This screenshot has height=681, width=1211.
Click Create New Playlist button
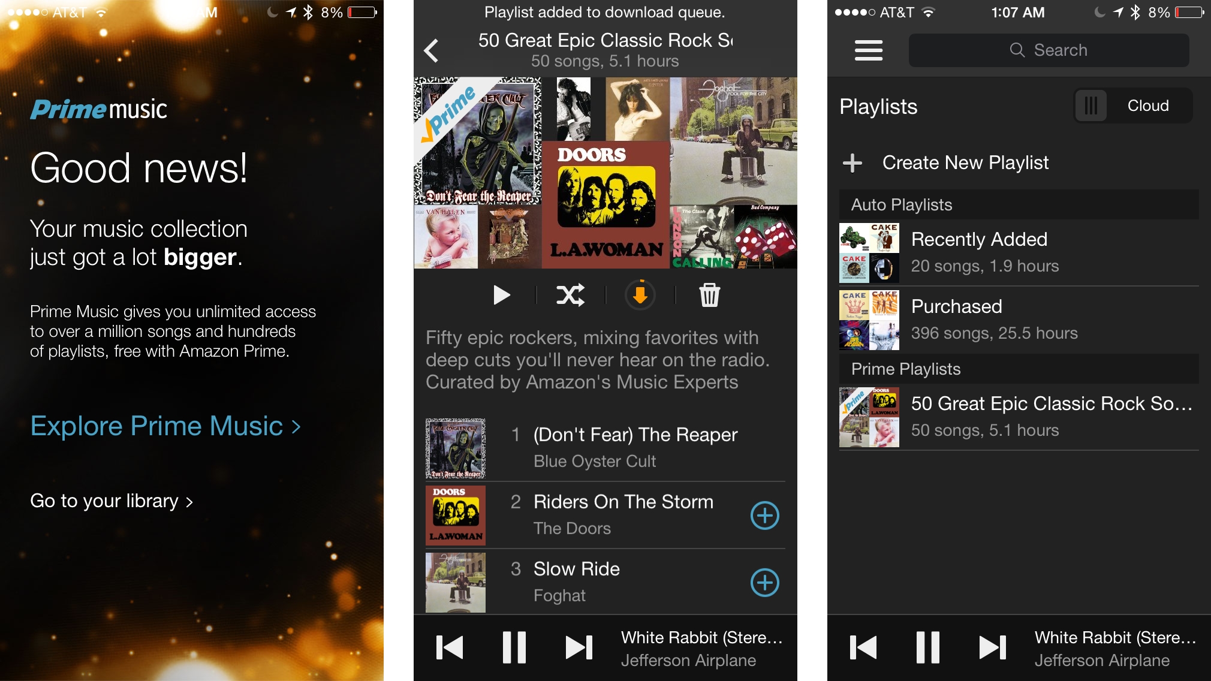click(x=963, y=163)
